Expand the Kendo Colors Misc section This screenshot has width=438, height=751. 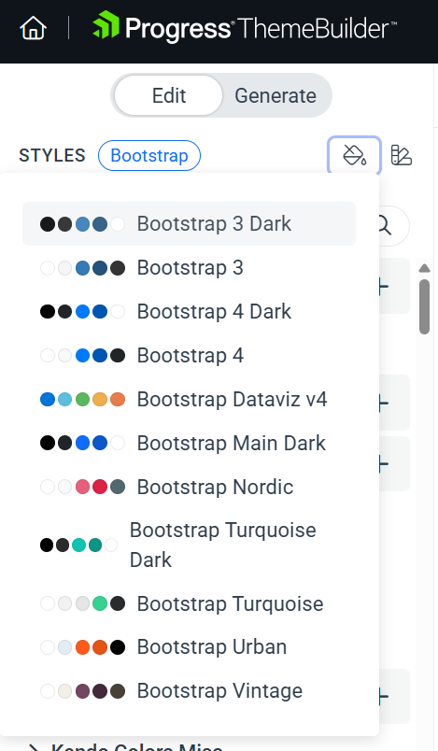[x=34, y=746]
